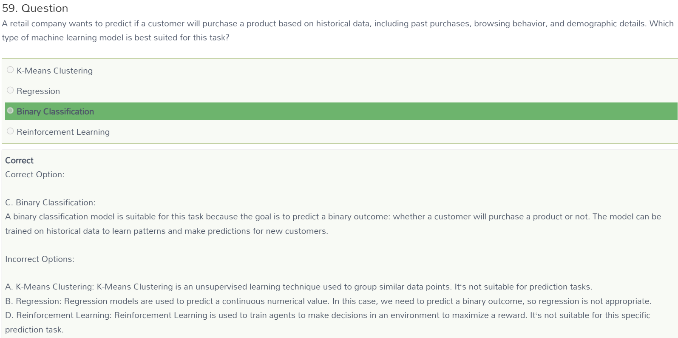Click the binary classification explanation paragraph
Image resolution: width=678 pixels, height=338 pixels.
(333, 224)
